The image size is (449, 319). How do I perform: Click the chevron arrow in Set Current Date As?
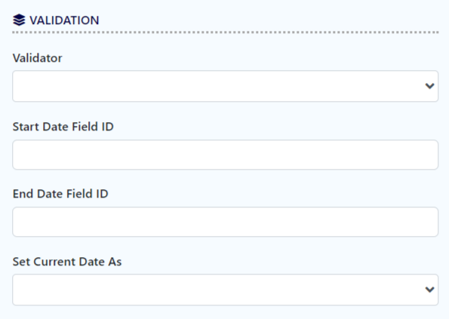[429, 290]
